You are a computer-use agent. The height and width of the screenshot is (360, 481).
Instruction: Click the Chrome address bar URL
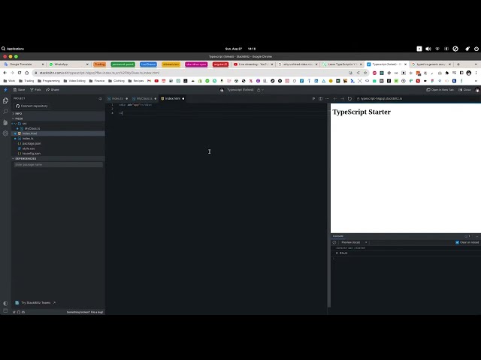tap(99, 73)
